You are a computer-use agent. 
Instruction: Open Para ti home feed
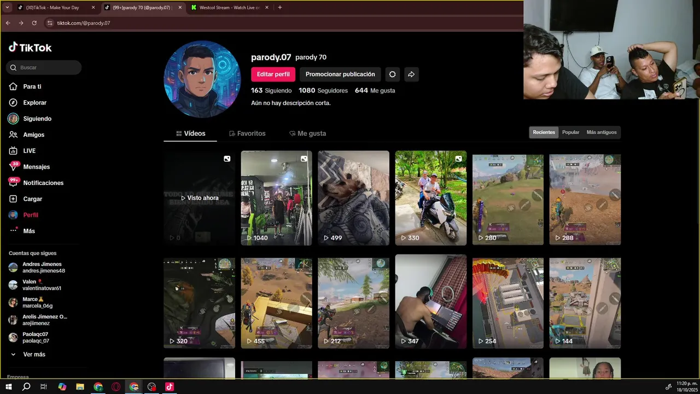(x=25, y=86)
